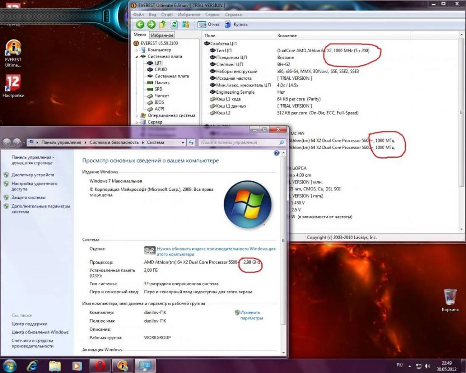Click the Up level folder icon
Image resolution: width=466 pixels, height=373 pixels.
[x=162, y=25]
